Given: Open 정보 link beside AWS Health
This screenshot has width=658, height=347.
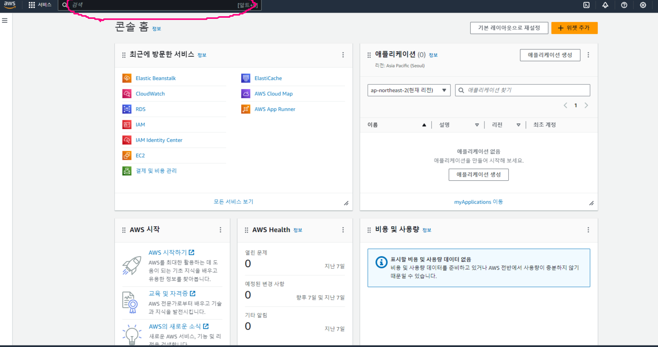Looking at the screenshot, I should pyautogui.click(x=298, y=230).
